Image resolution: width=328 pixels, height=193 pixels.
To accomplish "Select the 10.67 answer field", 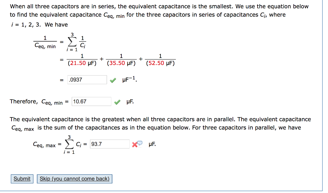I will coord(92,101).
